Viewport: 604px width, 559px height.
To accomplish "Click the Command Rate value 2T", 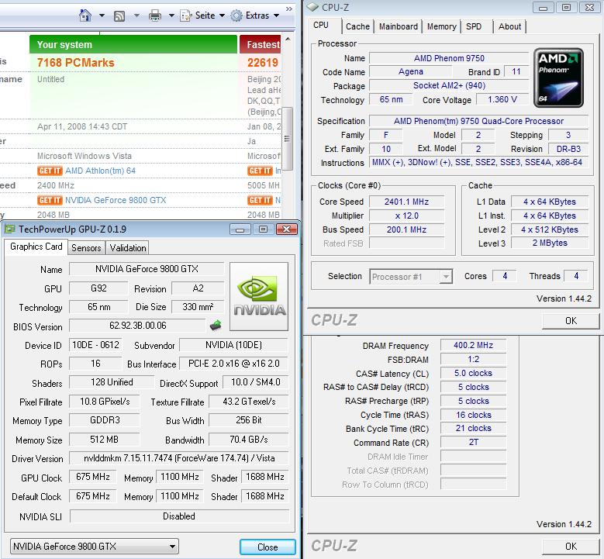I will coord(473,442).
